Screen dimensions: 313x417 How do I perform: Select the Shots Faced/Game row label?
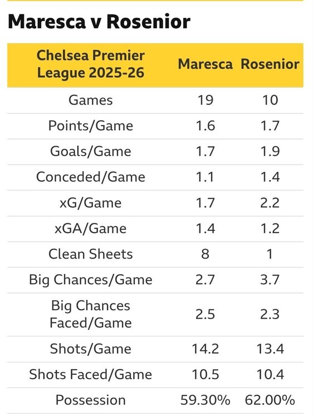coord(91,374)
